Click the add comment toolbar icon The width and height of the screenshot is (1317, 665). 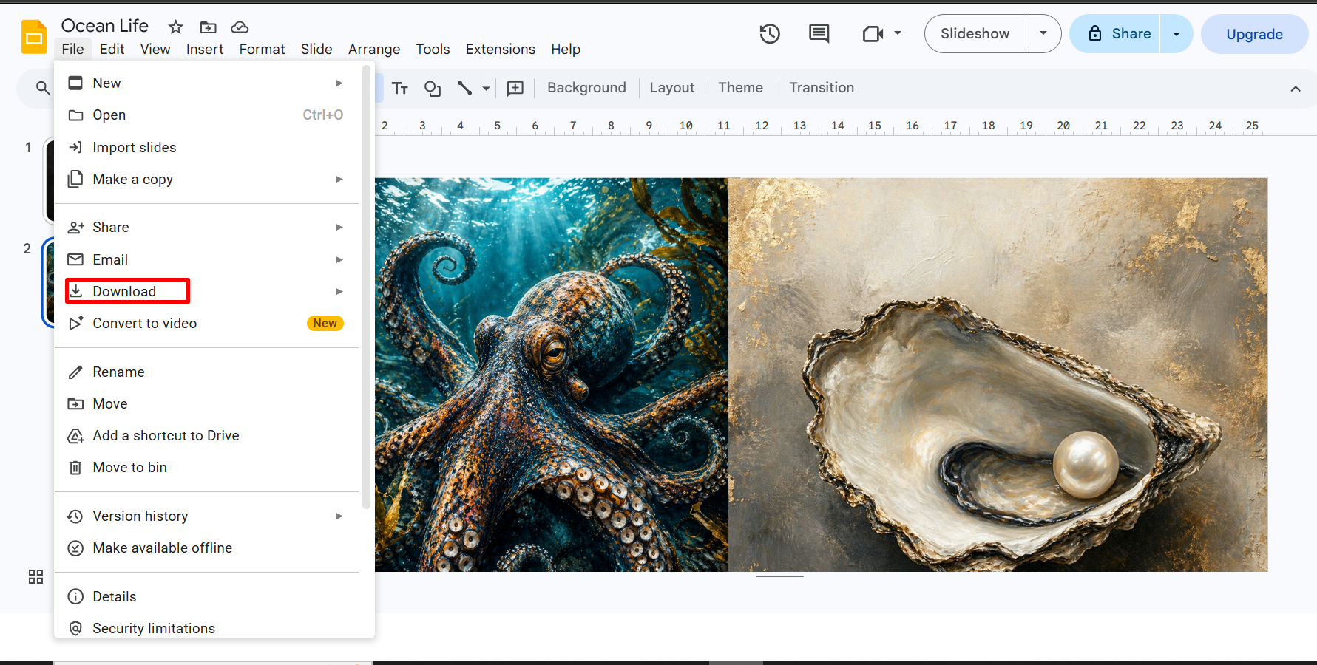tap(515, 88)
